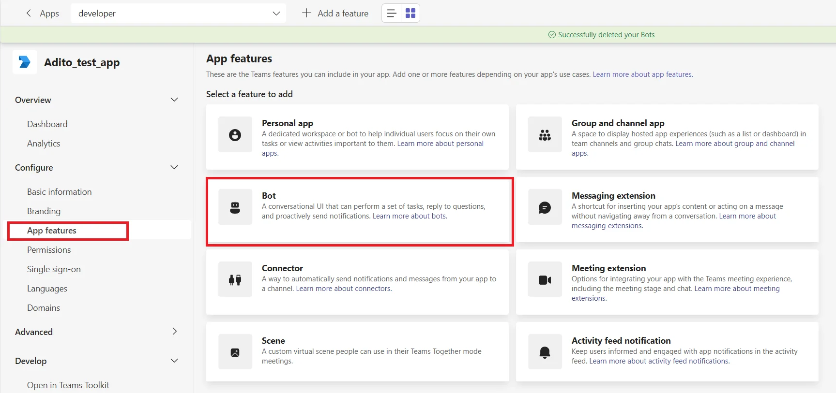The width and height of the screenshot is (836, 393).
Task: Click the Scene picture icon
Action: 235,352
